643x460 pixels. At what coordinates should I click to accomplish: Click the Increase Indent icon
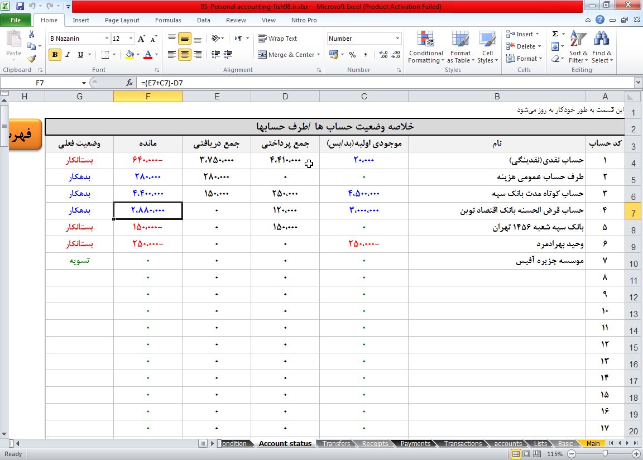(228, 54)
